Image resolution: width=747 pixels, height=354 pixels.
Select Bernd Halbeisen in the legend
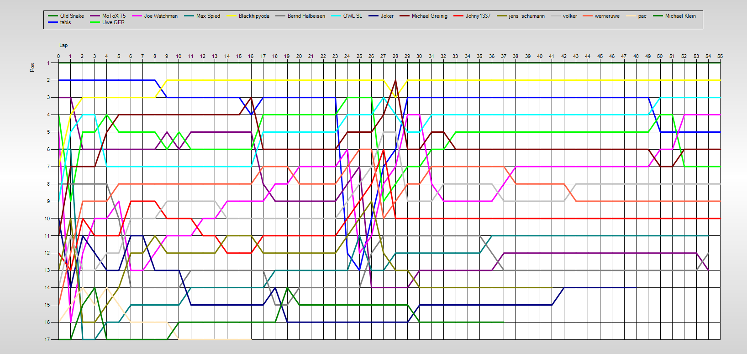[306, 16]
